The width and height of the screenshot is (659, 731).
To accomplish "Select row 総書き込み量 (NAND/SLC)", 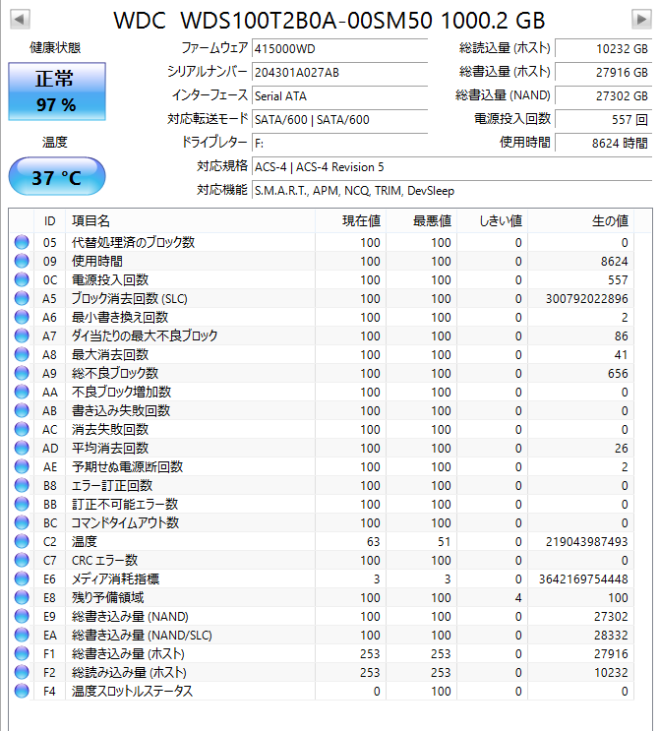I will pyautogui.click(x=322, y=635).
